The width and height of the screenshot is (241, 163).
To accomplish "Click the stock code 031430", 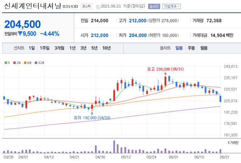I will tap(70, 7).
